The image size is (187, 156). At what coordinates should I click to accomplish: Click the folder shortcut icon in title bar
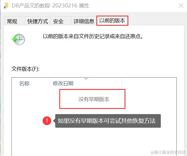point(6,6)
